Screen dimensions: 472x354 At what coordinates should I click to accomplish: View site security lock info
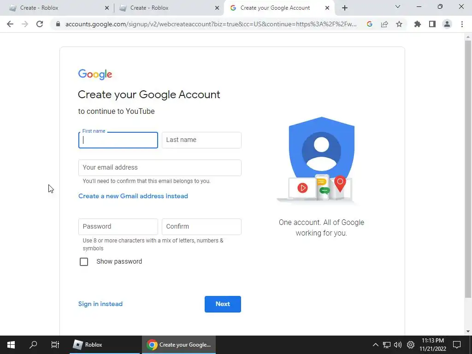point(58,24)
